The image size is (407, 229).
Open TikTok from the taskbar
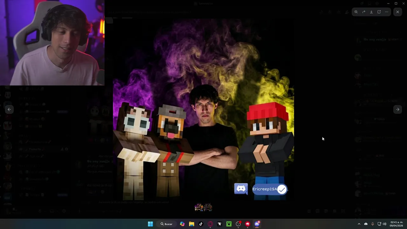tap(201, 224)
